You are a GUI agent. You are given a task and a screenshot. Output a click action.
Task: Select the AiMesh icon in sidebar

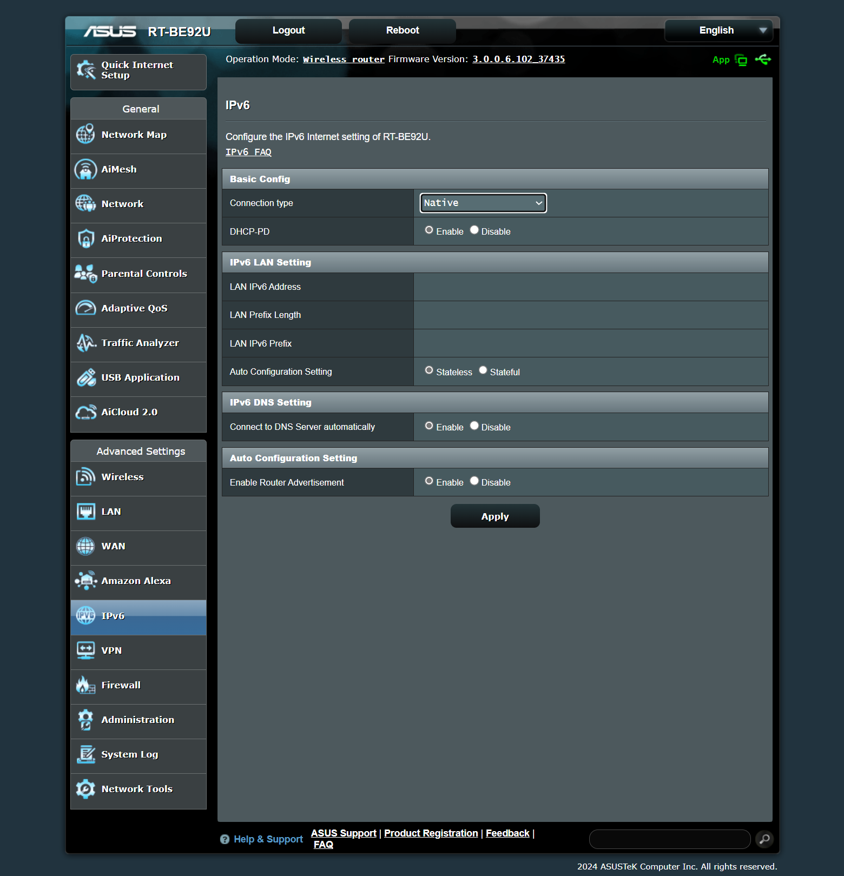click(86, 169)
